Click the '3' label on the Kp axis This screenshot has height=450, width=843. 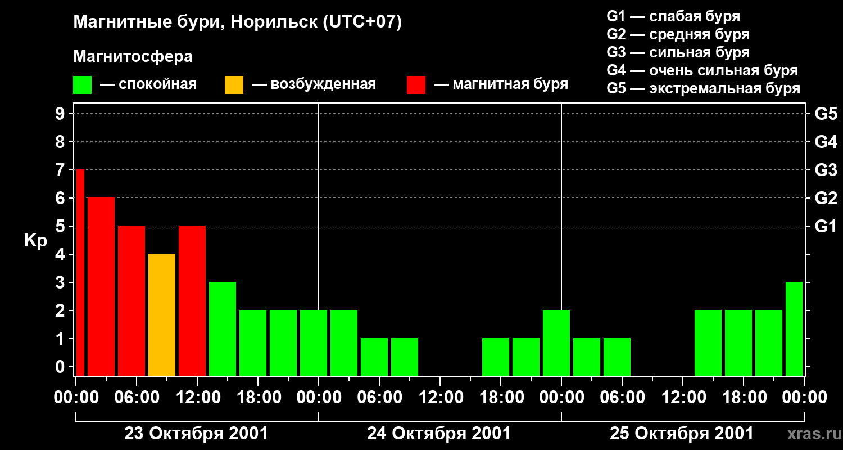click(61, 282)
